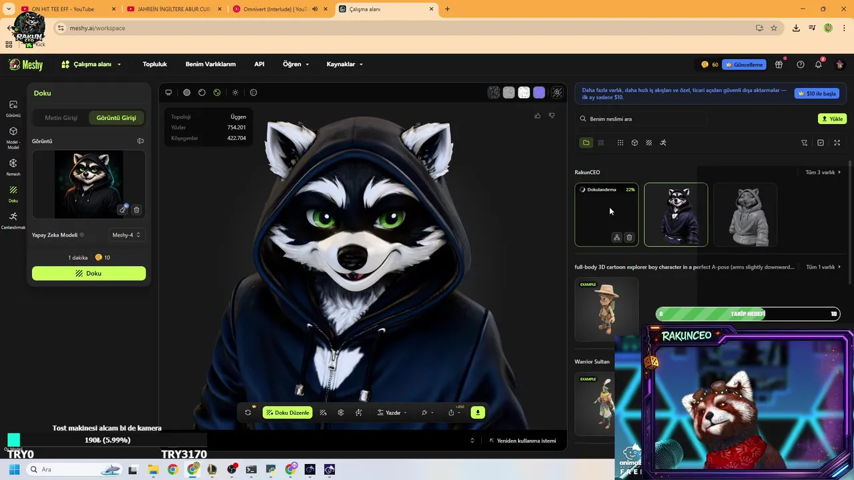854x480 pixels.
Task: Open the Remesh sidebar tool
Action: coord(13,167)
